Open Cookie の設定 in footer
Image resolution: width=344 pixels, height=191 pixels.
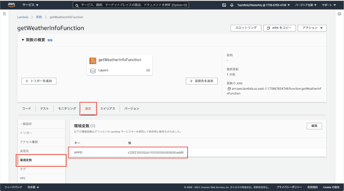click(331, 187)
